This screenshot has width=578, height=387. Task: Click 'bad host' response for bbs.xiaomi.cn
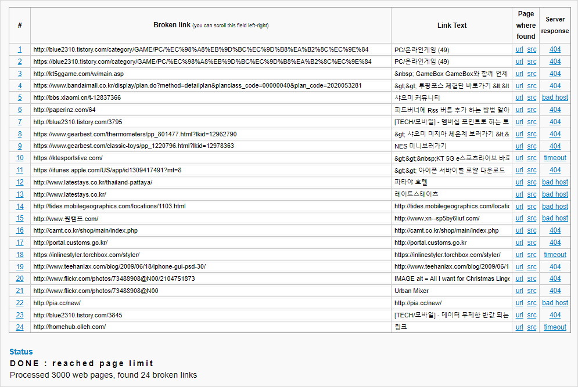click(555, 97)
